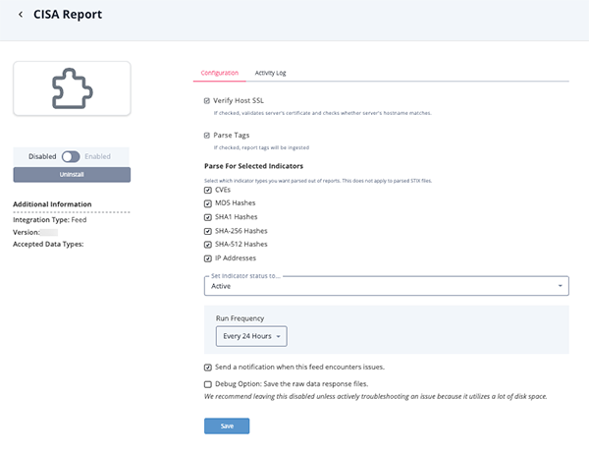Disable notification when feed encounters issues
589x454 pixels.
tap(207, 368)
